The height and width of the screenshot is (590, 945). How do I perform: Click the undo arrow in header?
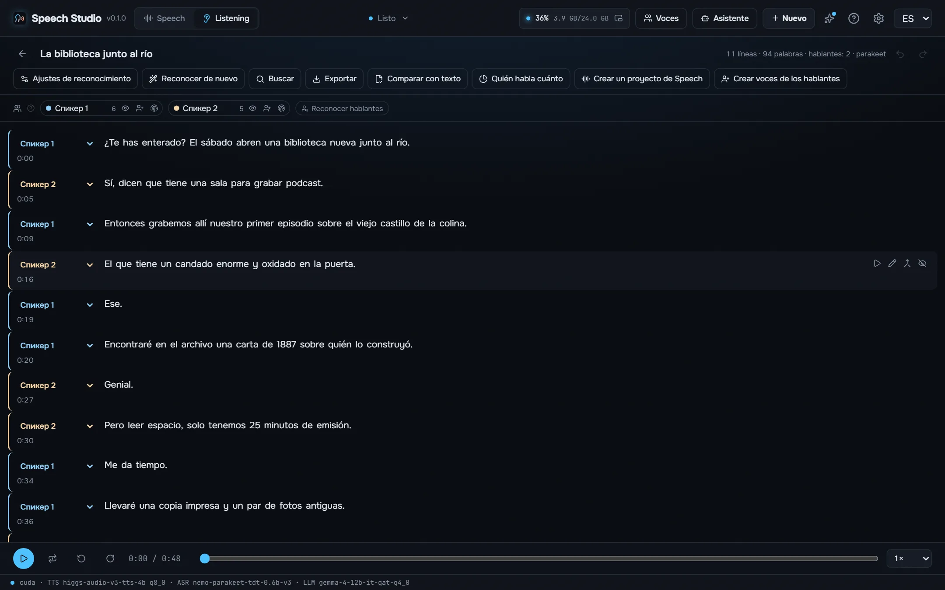point(900,54)
